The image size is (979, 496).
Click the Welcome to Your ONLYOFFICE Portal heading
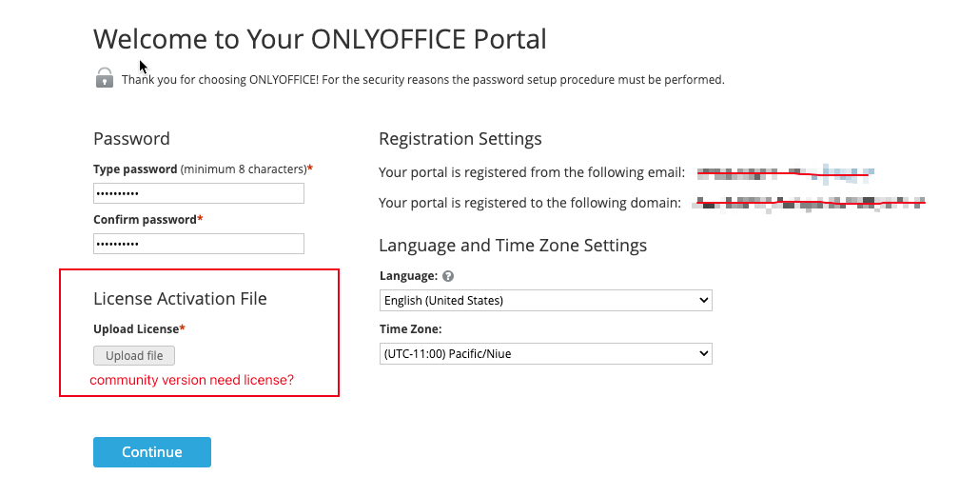(321, 39)
